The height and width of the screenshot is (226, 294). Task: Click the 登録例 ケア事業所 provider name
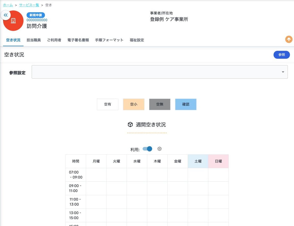(x=169, y=19)
